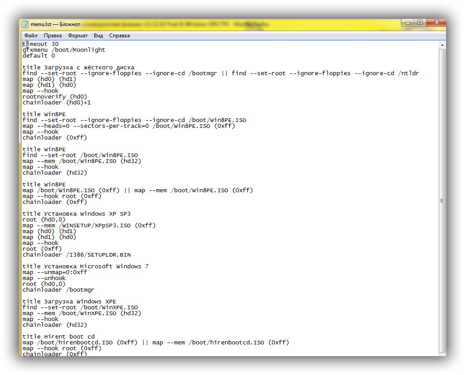Image resolution: width=465 pixels, height=375 pixels.
Task: Click line 'map --mem /WINSETUP/XPpSP3.ISO (0xff)'
Action: [89, 226]
